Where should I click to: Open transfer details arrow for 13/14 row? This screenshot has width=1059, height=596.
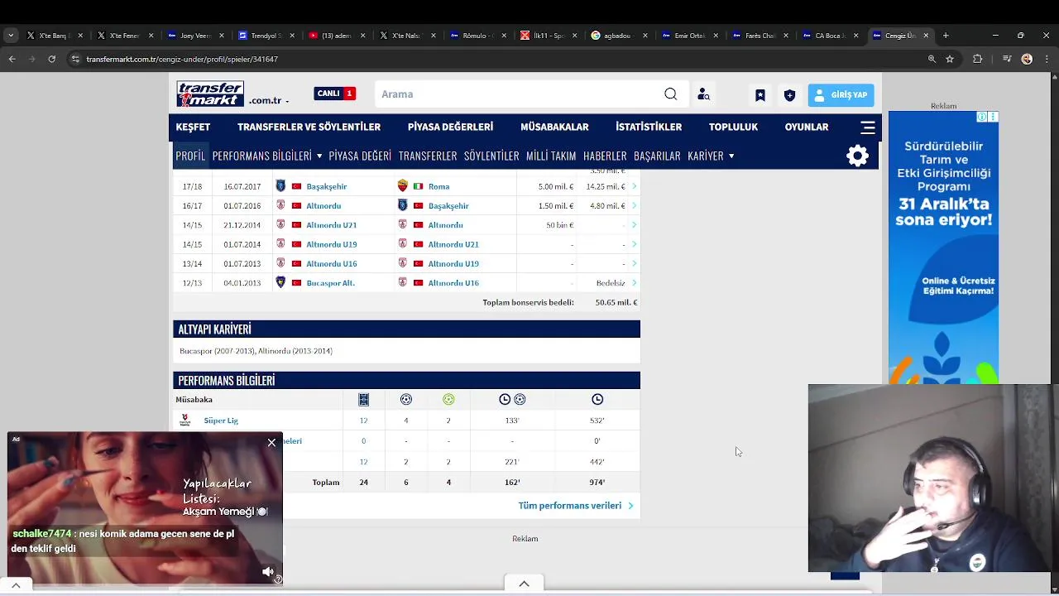(634, 263)
